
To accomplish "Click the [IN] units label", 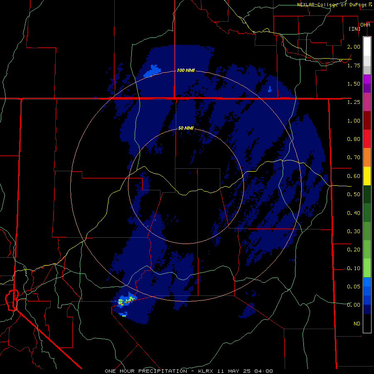I will coord(354,29).
